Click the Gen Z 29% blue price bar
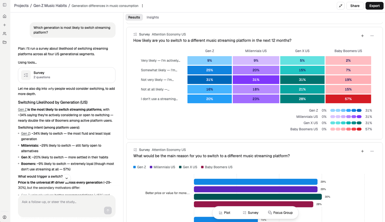This screenshot has height=222, width=385. tap(256, 182)
